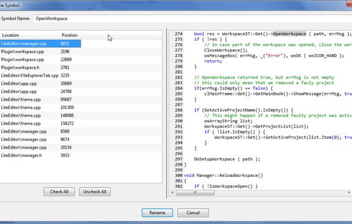Click left arrow of code preview scrollbar
Image resolution: width=352 pixels, height=224 pixels.
click(x=173, y=192)
